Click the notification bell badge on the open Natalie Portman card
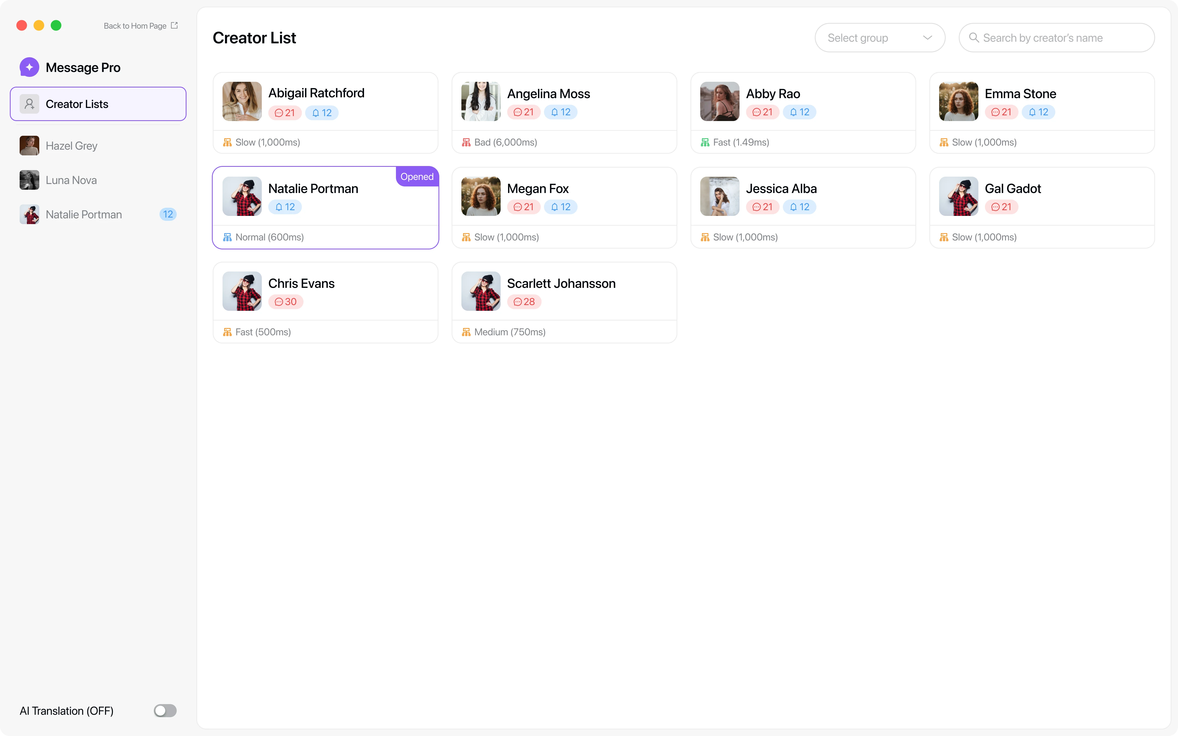The width and height of the screenshot is (1178, 736). [x=285, y=207]
